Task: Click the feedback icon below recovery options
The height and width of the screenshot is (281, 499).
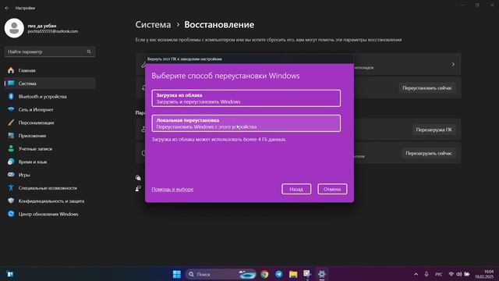Action: click(x=138, y=189)
